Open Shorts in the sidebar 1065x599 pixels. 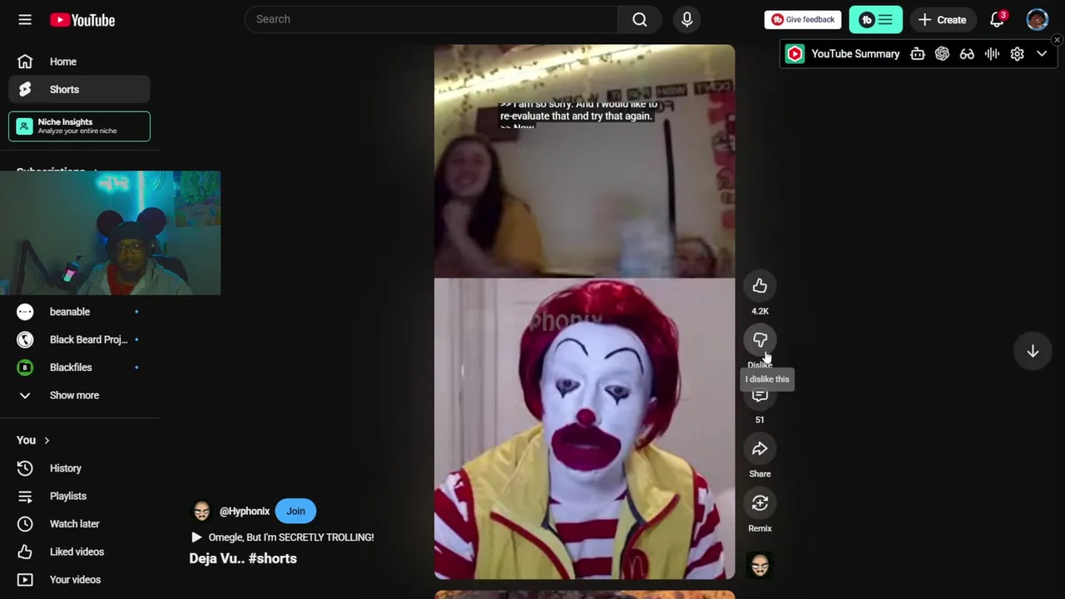point(80,90)
